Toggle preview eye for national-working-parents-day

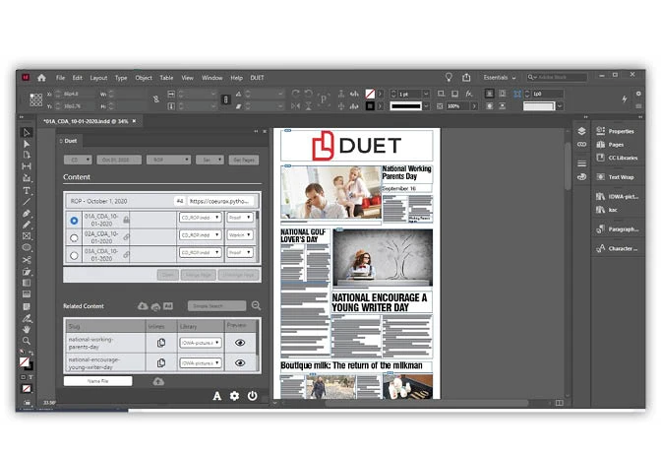pyautogui.click(x=240, y=343)
